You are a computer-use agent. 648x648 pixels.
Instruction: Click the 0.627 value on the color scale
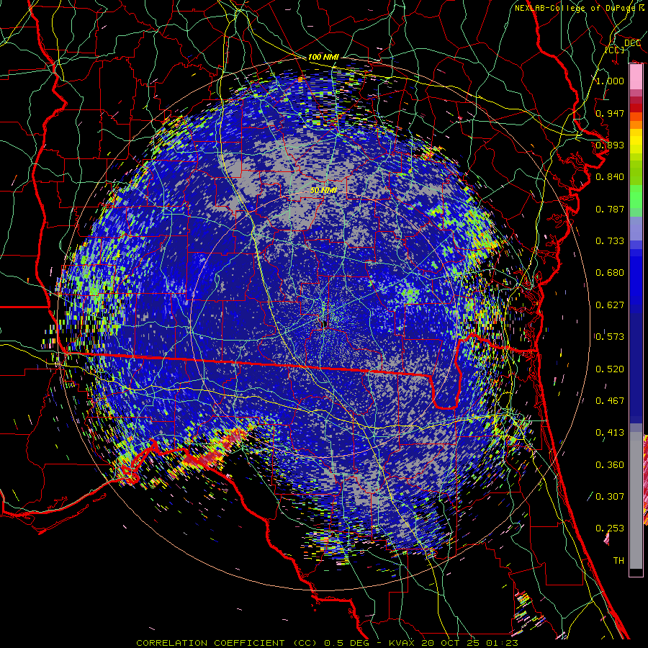pos(610,305)
